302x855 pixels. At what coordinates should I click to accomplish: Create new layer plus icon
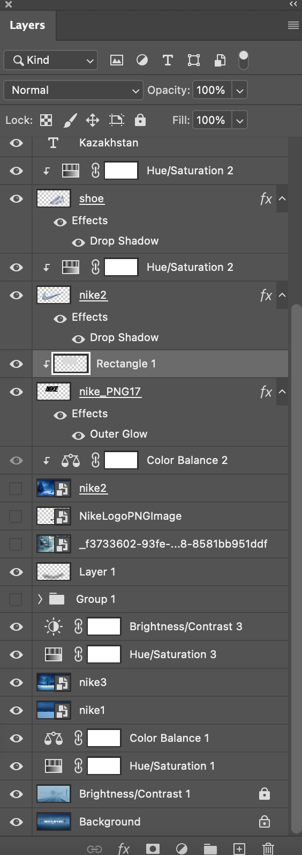239,849
